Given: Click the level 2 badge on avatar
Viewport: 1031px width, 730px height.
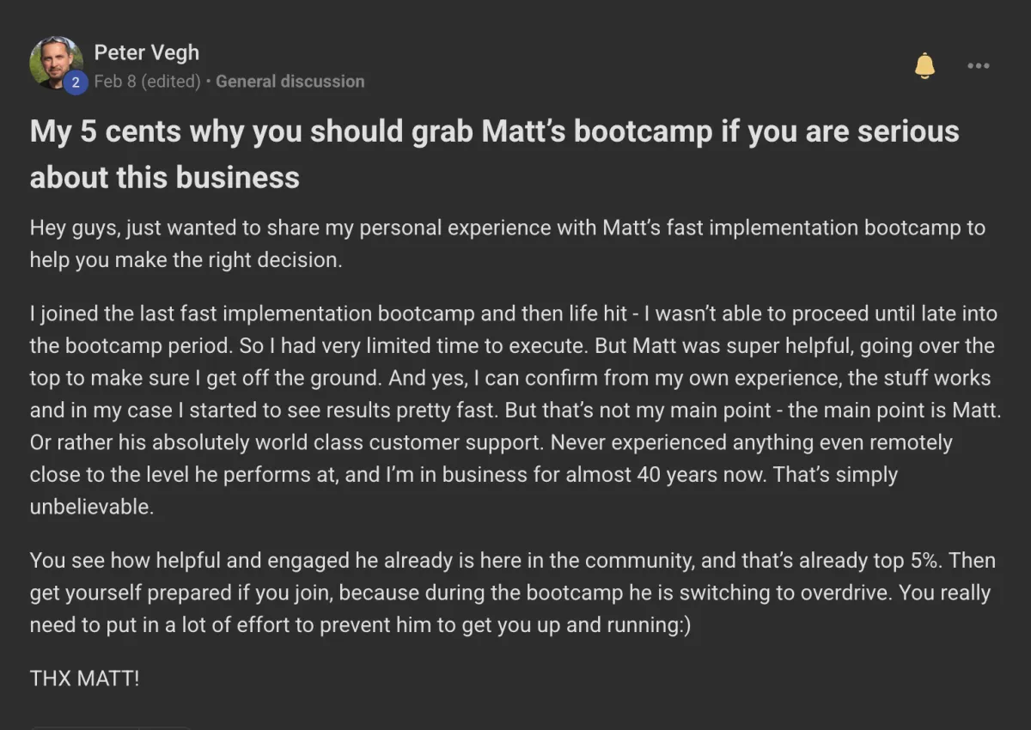Looking at the screenshot, I should click(x=76, y=82).
